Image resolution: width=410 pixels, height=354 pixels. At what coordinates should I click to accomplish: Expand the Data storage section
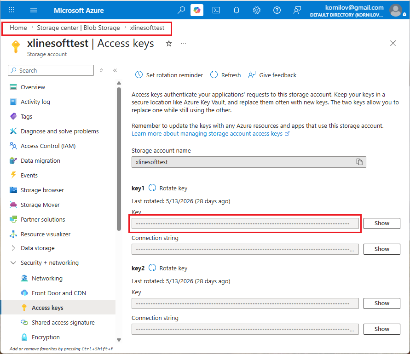pos(13,248)
